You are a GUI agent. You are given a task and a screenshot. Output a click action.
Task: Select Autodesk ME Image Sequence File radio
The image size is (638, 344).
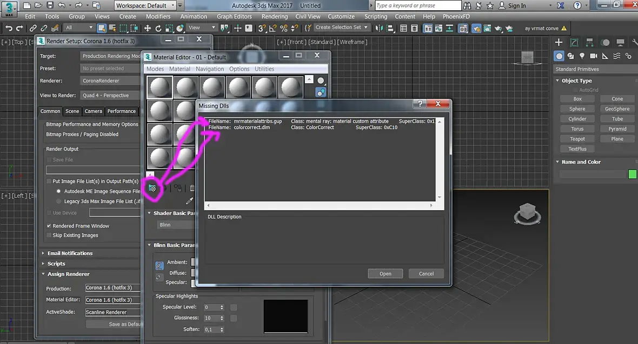58,191
